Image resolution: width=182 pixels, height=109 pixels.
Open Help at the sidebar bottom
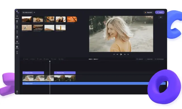[x=17, y=92]
